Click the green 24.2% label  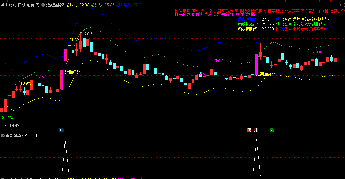click(x=7, y=118)
